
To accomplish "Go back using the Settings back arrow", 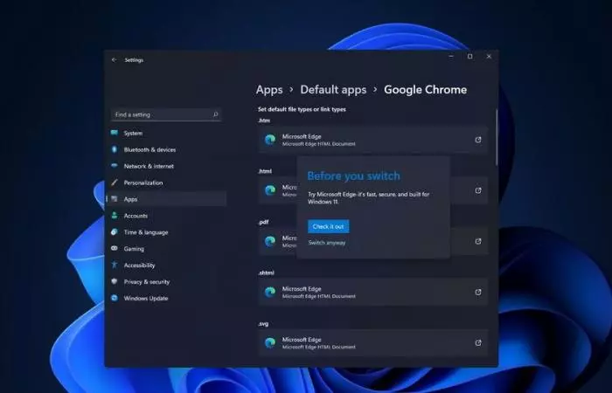I will click(x=114, y=60).
